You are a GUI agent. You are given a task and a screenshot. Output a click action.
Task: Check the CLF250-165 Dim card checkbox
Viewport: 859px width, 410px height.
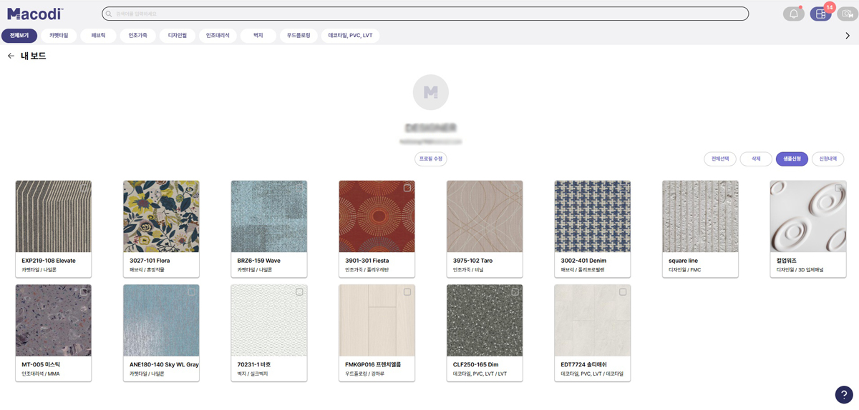pos(515,292)
